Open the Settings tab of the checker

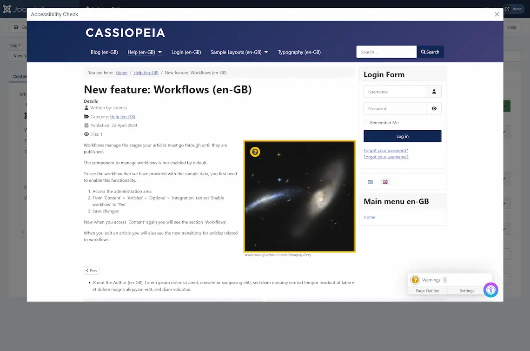pos(467,291)
